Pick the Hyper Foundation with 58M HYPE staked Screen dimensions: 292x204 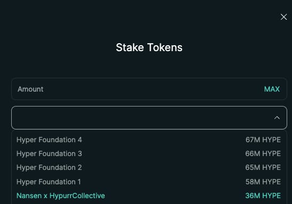pyautogui.click(x=148, y=182)
